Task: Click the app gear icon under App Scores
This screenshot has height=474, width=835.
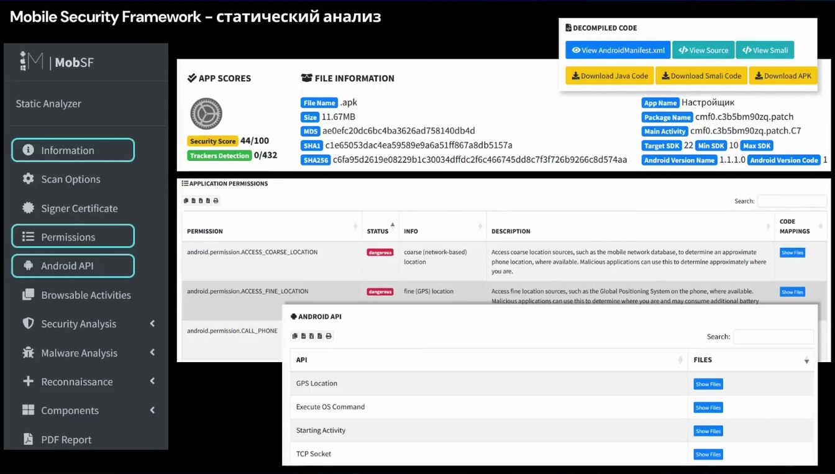Action: click(x=206, y=114)
